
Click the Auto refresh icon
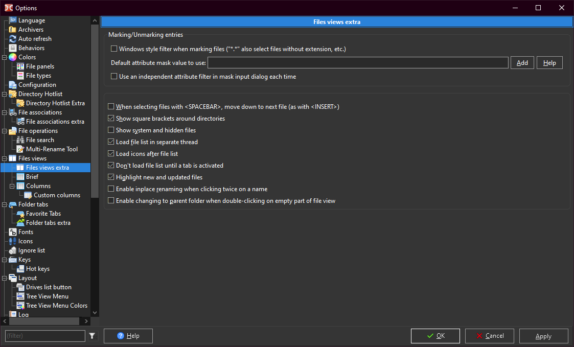13,39
